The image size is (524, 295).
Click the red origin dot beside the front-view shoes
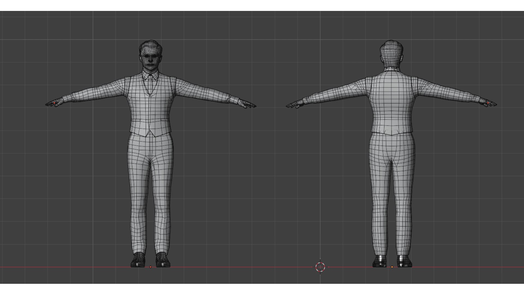[150, 267]
